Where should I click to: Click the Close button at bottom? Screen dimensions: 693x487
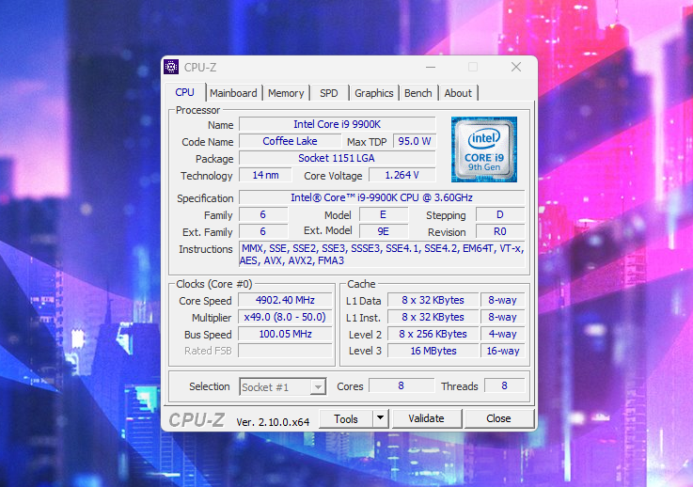pyautogui.click(x=499, y=418)
